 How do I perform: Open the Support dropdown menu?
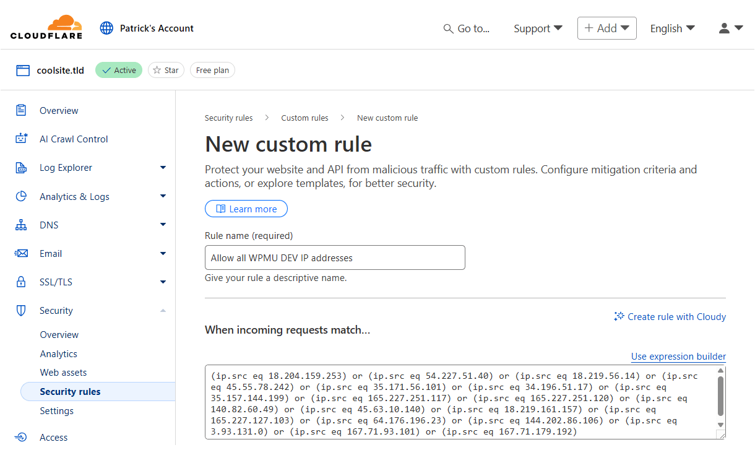click(x=538, y=28)
